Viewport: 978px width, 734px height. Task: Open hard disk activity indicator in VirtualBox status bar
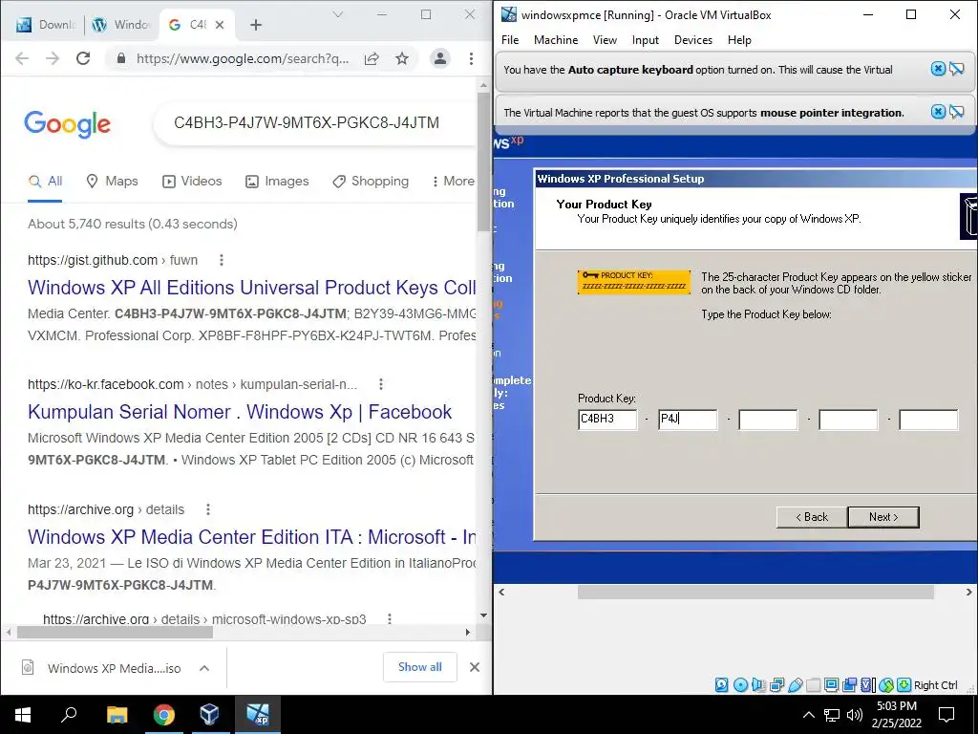pyautogui.click(x=722, y=684)
